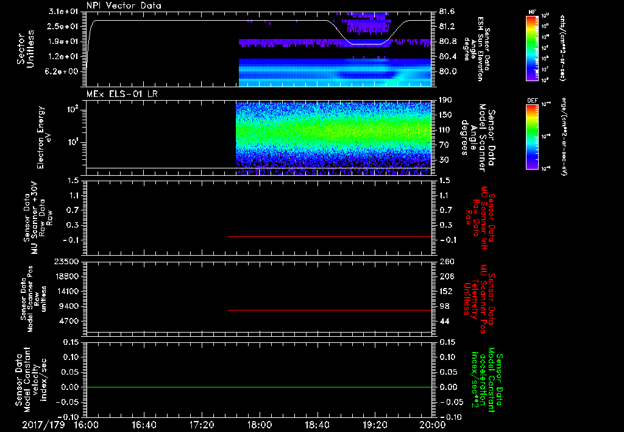Click the "9400" scanner position tick
The image size is (624, 432).
[68, 306]
